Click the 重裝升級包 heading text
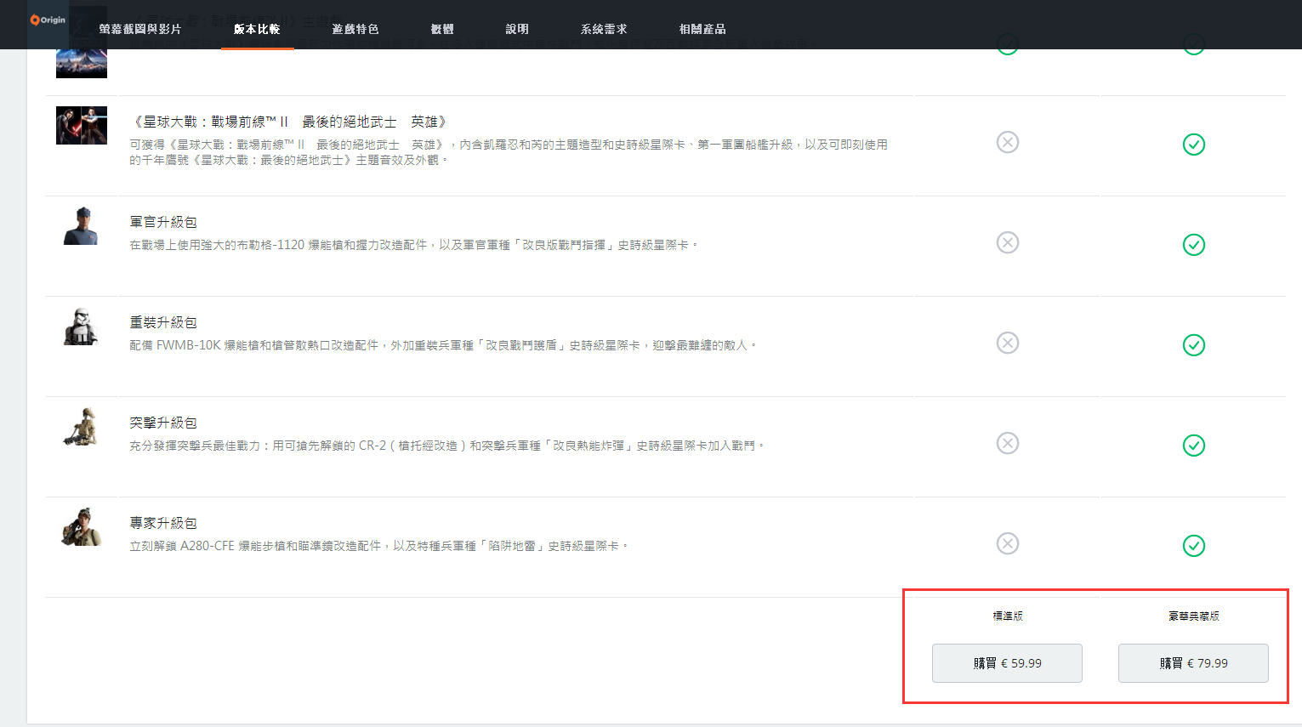1302x727 pixels. tap(163, 322)
